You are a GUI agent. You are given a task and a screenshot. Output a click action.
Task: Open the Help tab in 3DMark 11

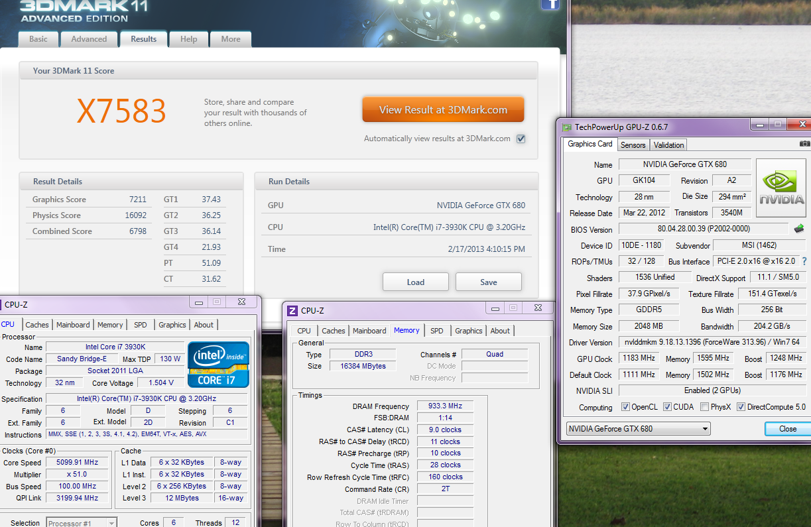pos(188,39)
